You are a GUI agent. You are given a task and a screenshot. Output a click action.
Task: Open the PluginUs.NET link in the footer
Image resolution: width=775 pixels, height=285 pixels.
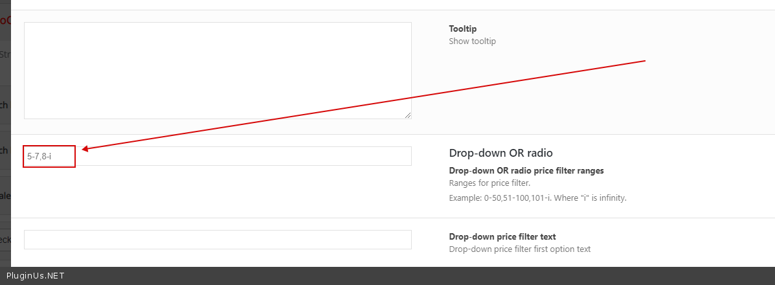pyautogui.click(x=36, y=276)
